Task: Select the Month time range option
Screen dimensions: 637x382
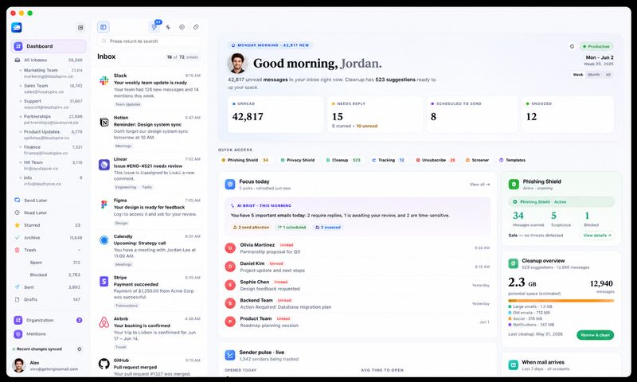Action: [593, 75]
